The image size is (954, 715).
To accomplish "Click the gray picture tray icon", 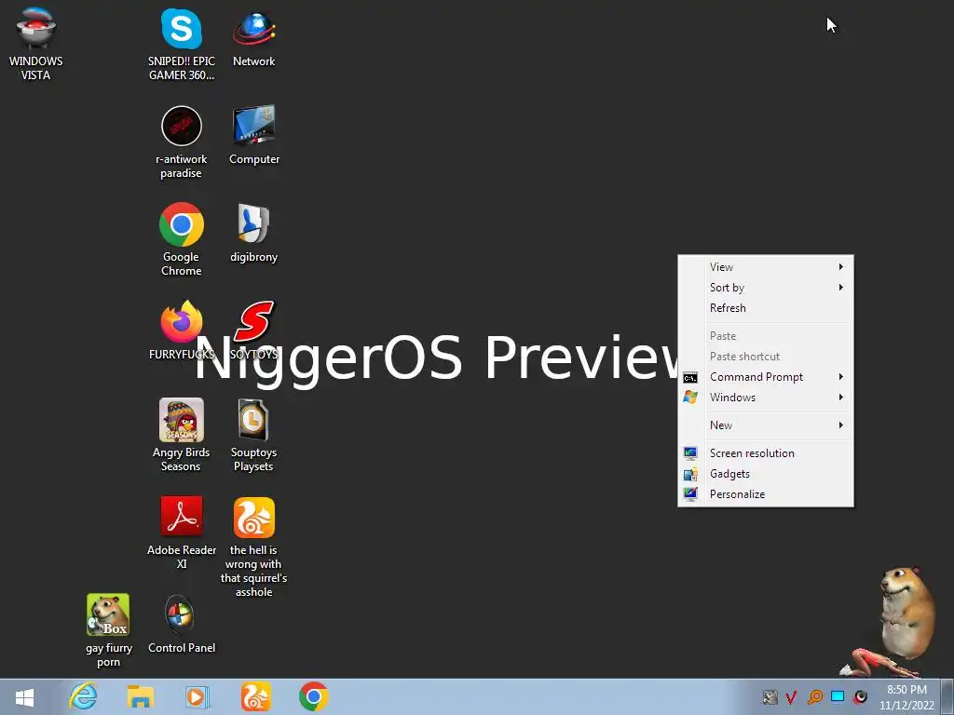I will click(770, 697).
